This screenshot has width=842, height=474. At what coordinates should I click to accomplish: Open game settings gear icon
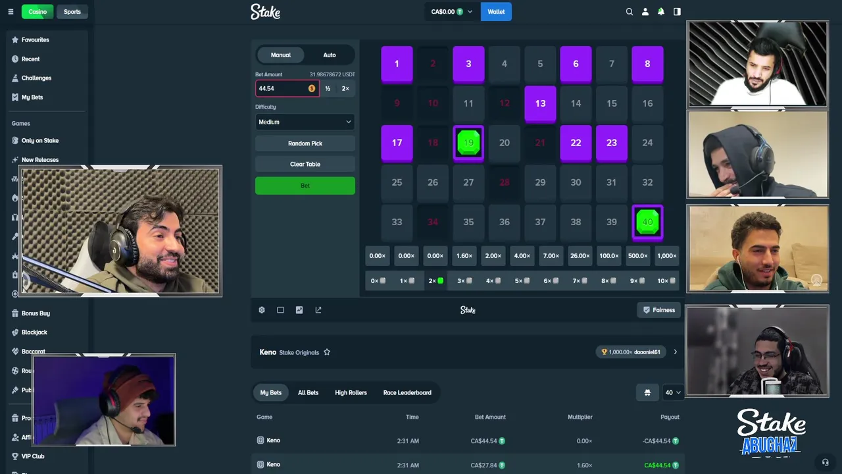pyautogui.click(x=262, y=310)
